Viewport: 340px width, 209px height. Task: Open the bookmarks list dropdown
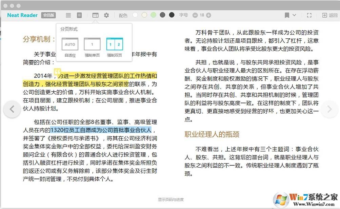pyautogui.click(x=294, y=15)
